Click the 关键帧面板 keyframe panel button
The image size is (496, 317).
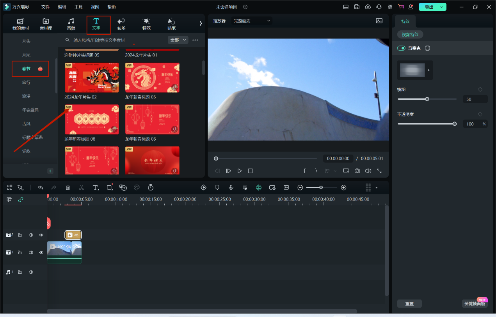point(475,304)
